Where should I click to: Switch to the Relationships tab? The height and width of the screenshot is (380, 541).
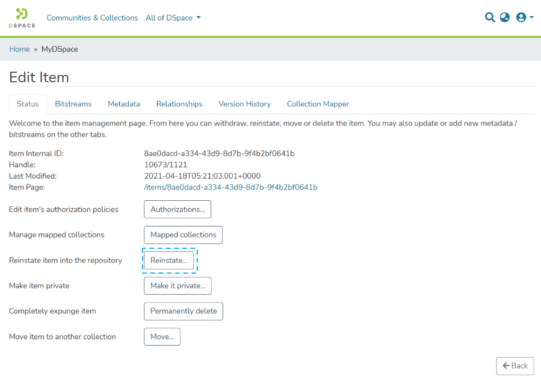[179, 104]
